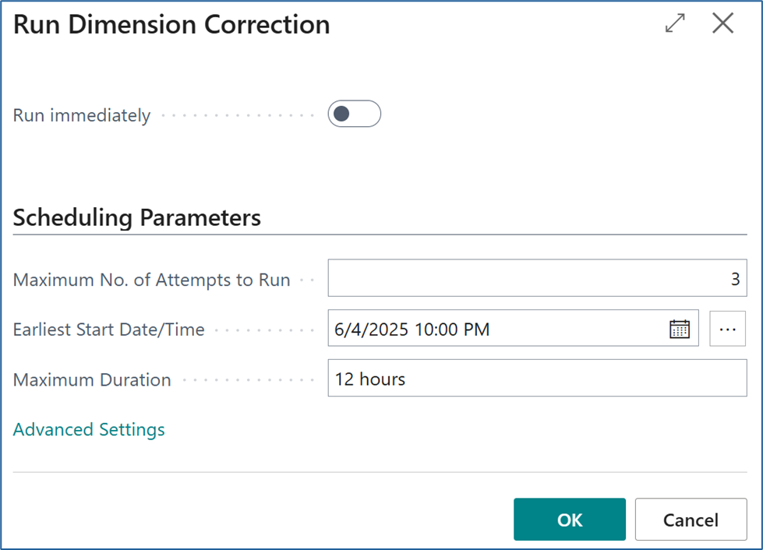The width and height of the screenshot is (763, 550).
Task: Click the Earliest Start Date/Time label
Action: (x=108, y=330)
